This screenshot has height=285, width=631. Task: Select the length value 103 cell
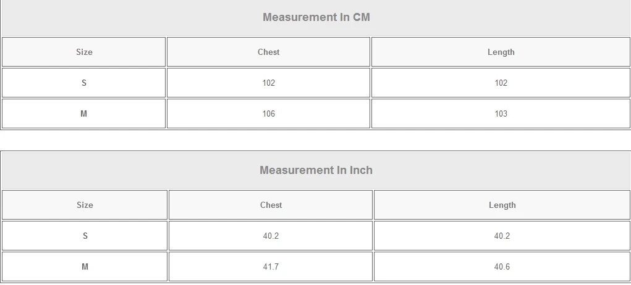(x=501, y=114)
